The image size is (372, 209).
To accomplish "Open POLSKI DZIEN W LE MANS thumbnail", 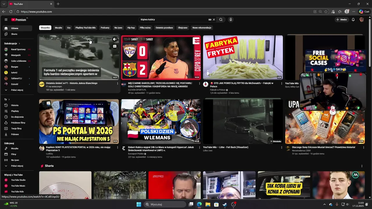I will point(161,121).
